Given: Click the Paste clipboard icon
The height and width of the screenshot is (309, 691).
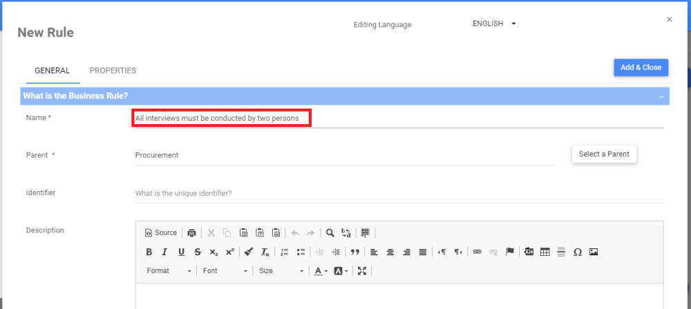Looking at the screenshot, I should pyautogui.click(x=243, y=233).
